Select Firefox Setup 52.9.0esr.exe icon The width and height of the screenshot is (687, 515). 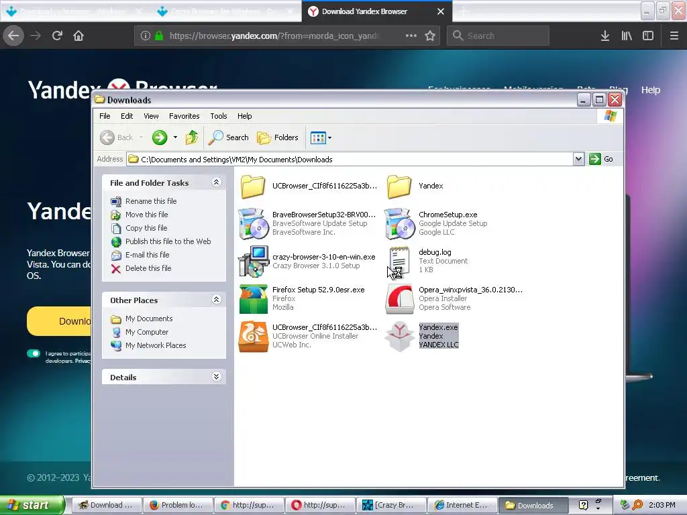253,299
